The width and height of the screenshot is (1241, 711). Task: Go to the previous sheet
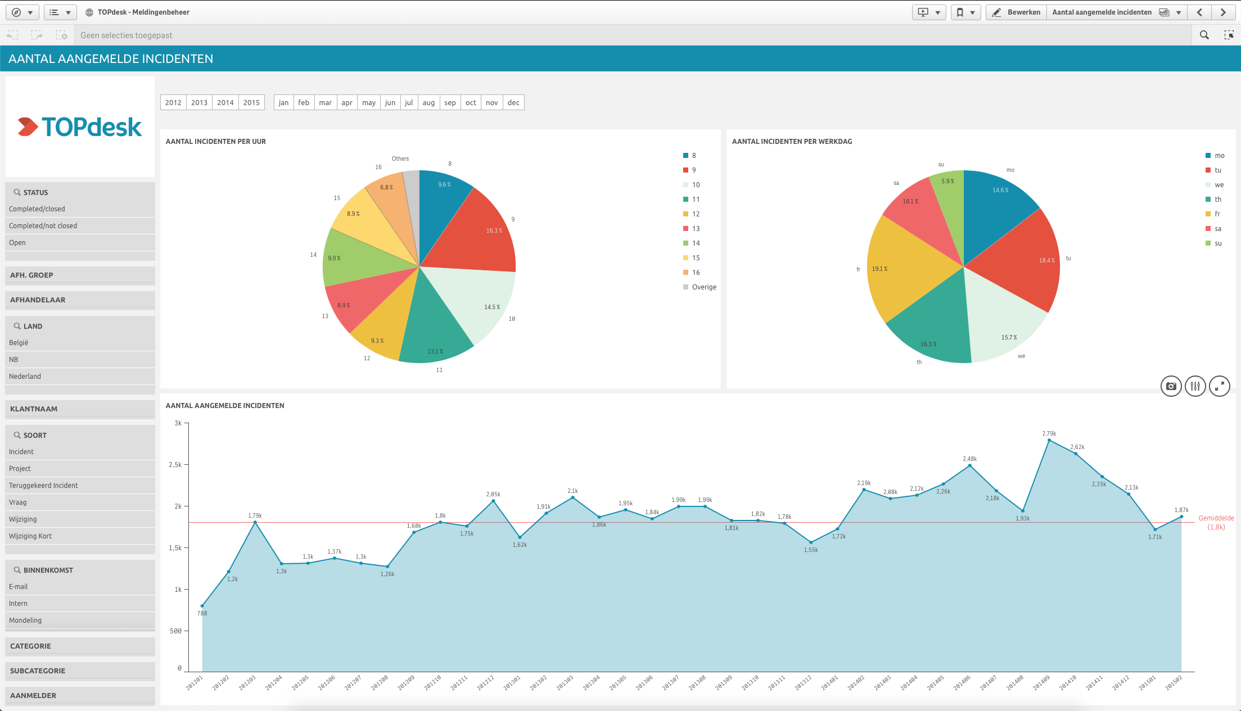tap(1199, 12)
